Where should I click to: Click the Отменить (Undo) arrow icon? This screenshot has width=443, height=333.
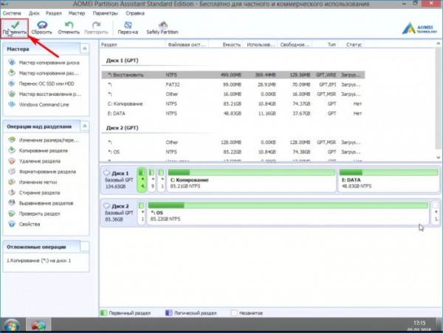click(x=69, y=25)
